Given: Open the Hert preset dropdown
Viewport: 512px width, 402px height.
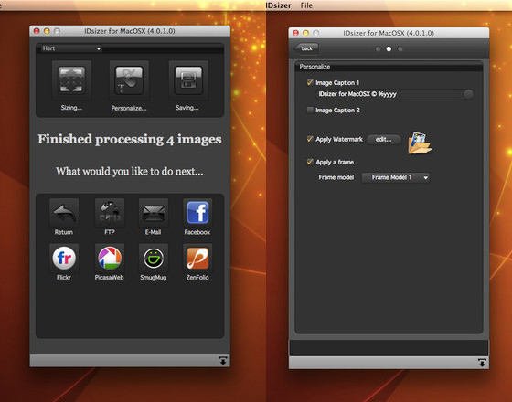Looking at the screenshot, I should (71, 48).
